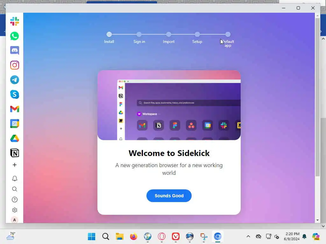
Task: Open sidebar search magnifier
Action: pyautogui.click(x=15, y=189)
